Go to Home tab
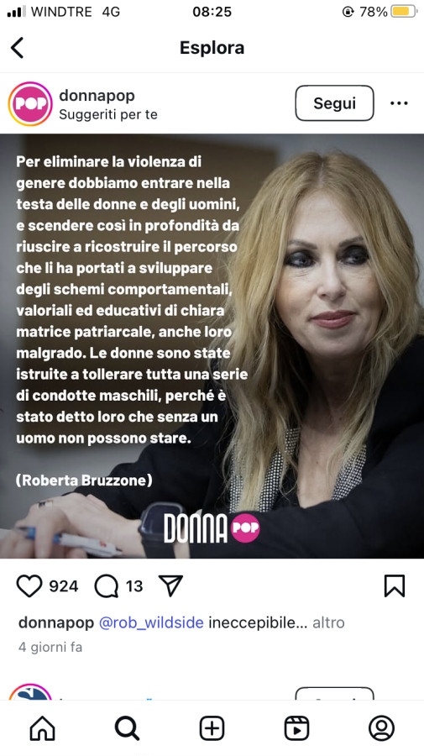This screenshot has height=756, width=424. pos(42,728)
